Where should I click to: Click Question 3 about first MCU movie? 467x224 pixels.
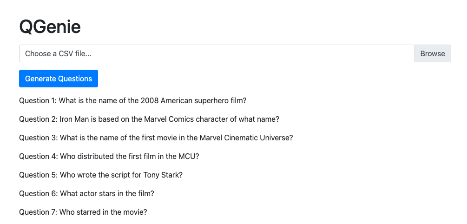tap(156, 138)
